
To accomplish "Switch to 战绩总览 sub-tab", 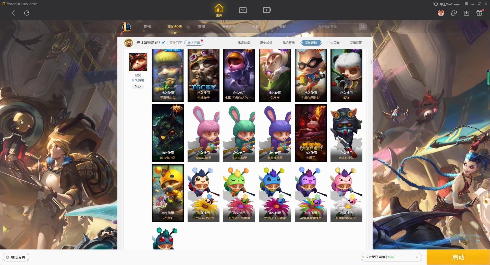I will pos(244,43).
